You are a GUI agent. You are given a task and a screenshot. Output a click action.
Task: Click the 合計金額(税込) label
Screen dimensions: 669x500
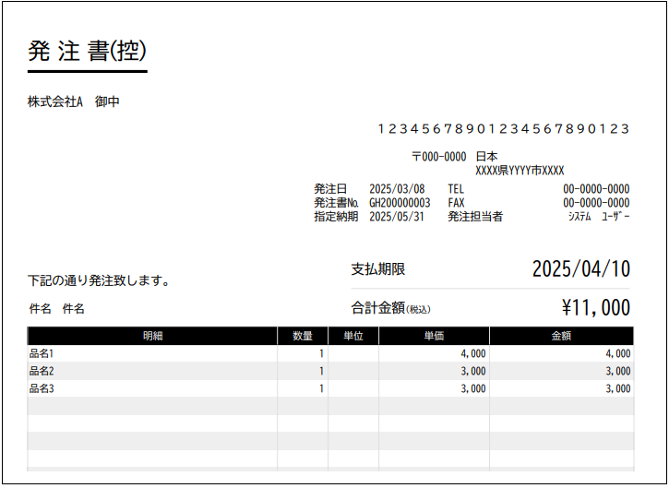click(391, 307)
